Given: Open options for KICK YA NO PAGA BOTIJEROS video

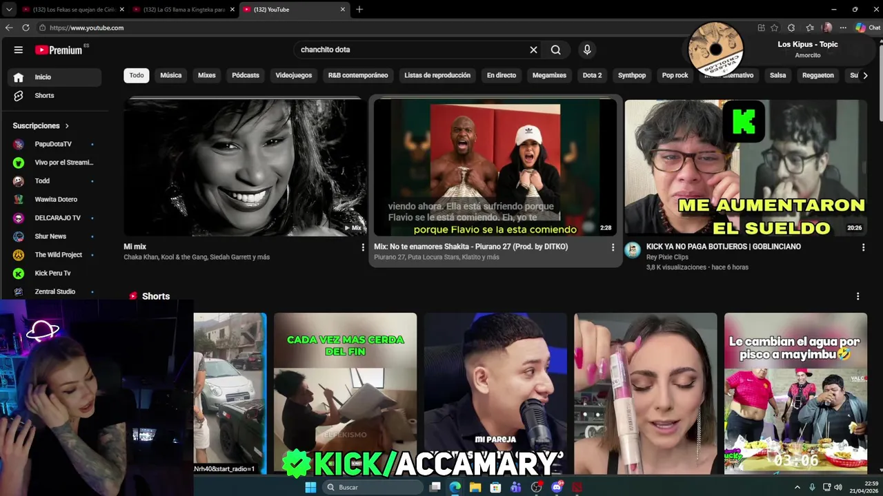Looking at the screenshot, I should point(863,247).
